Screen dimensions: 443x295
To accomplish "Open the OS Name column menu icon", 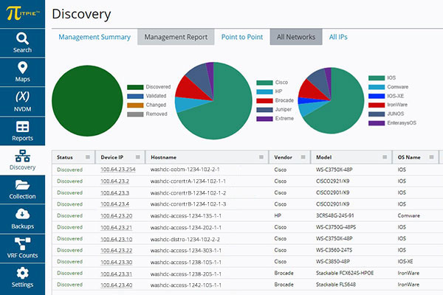I will [431, 157].
